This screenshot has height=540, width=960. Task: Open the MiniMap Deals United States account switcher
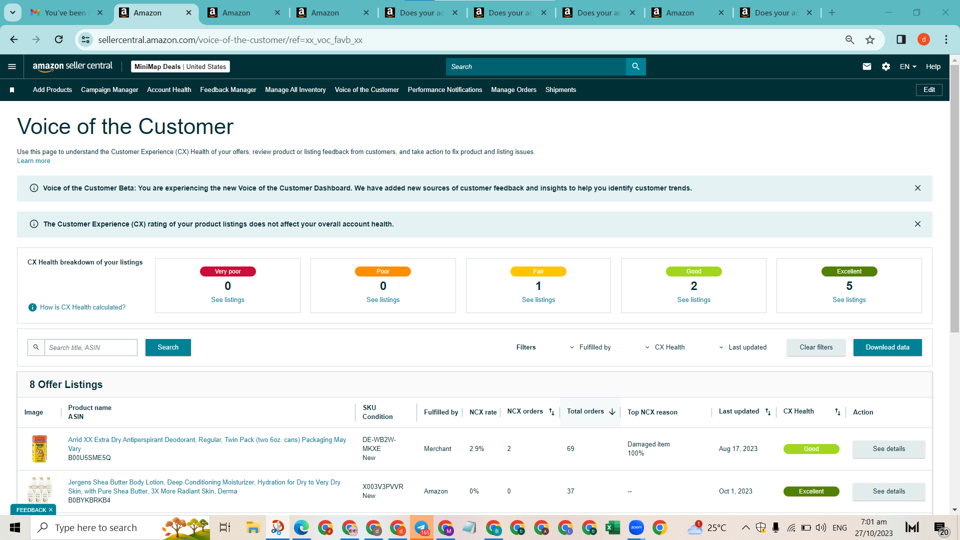tap(180, 66)
